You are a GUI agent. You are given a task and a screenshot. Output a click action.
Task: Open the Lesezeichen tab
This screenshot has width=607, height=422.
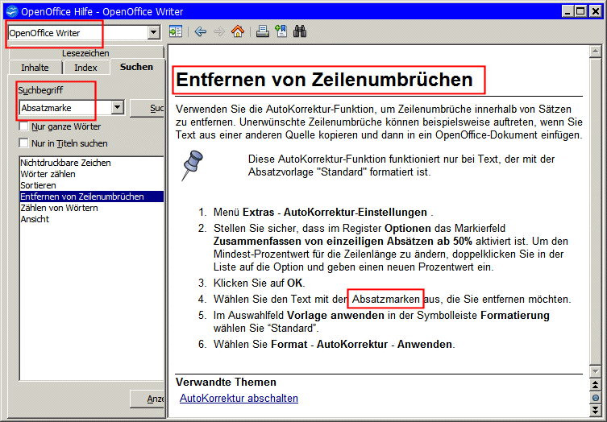pyautogui.click(x=85, y=53)
